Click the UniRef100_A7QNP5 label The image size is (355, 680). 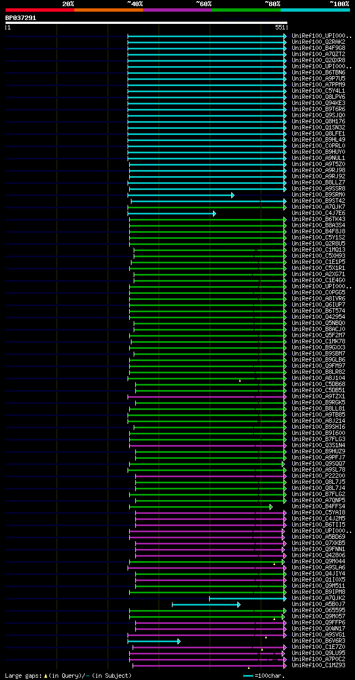(x=318, y=500)
